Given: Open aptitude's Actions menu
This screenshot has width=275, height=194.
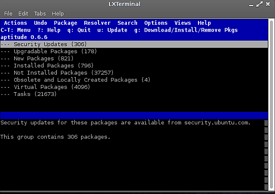Looking at the screenshot, I should click(16, 23).
